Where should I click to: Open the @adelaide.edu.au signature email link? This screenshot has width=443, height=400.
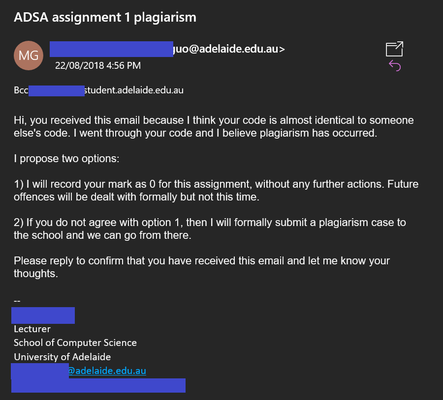click(x=107, y=371)
